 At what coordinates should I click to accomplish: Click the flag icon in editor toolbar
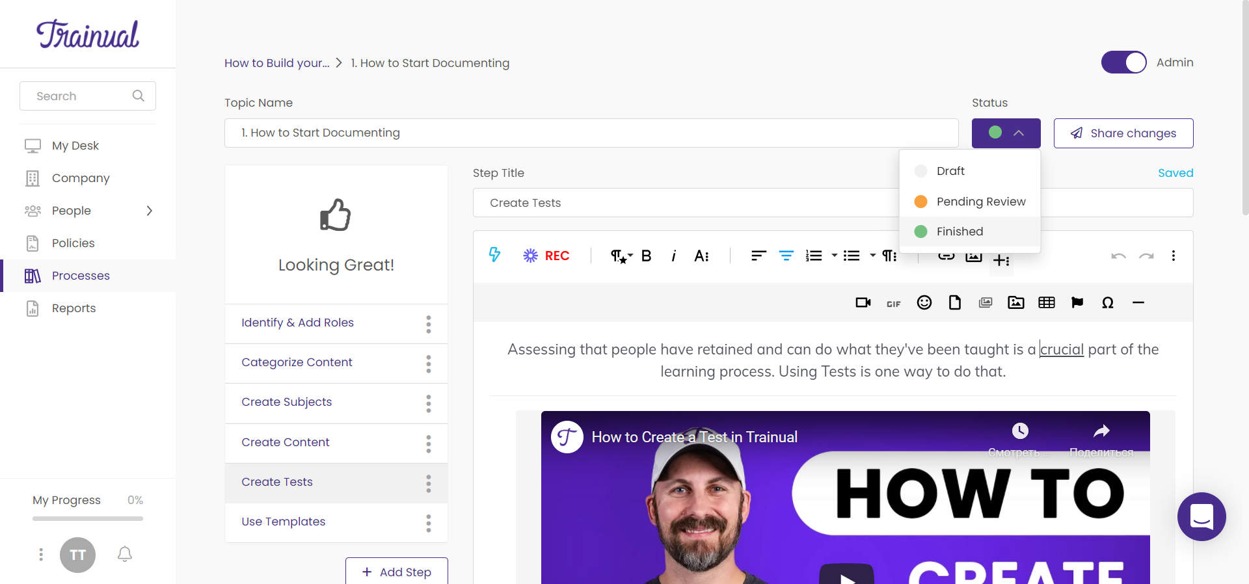click(1077, 302)
